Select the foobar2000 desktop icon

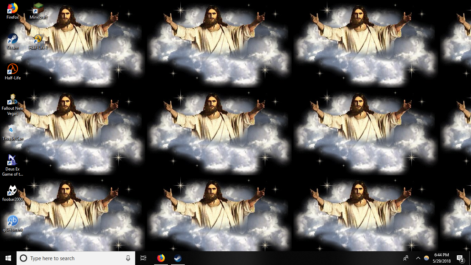pyautogui.click(x=13, y=193)
